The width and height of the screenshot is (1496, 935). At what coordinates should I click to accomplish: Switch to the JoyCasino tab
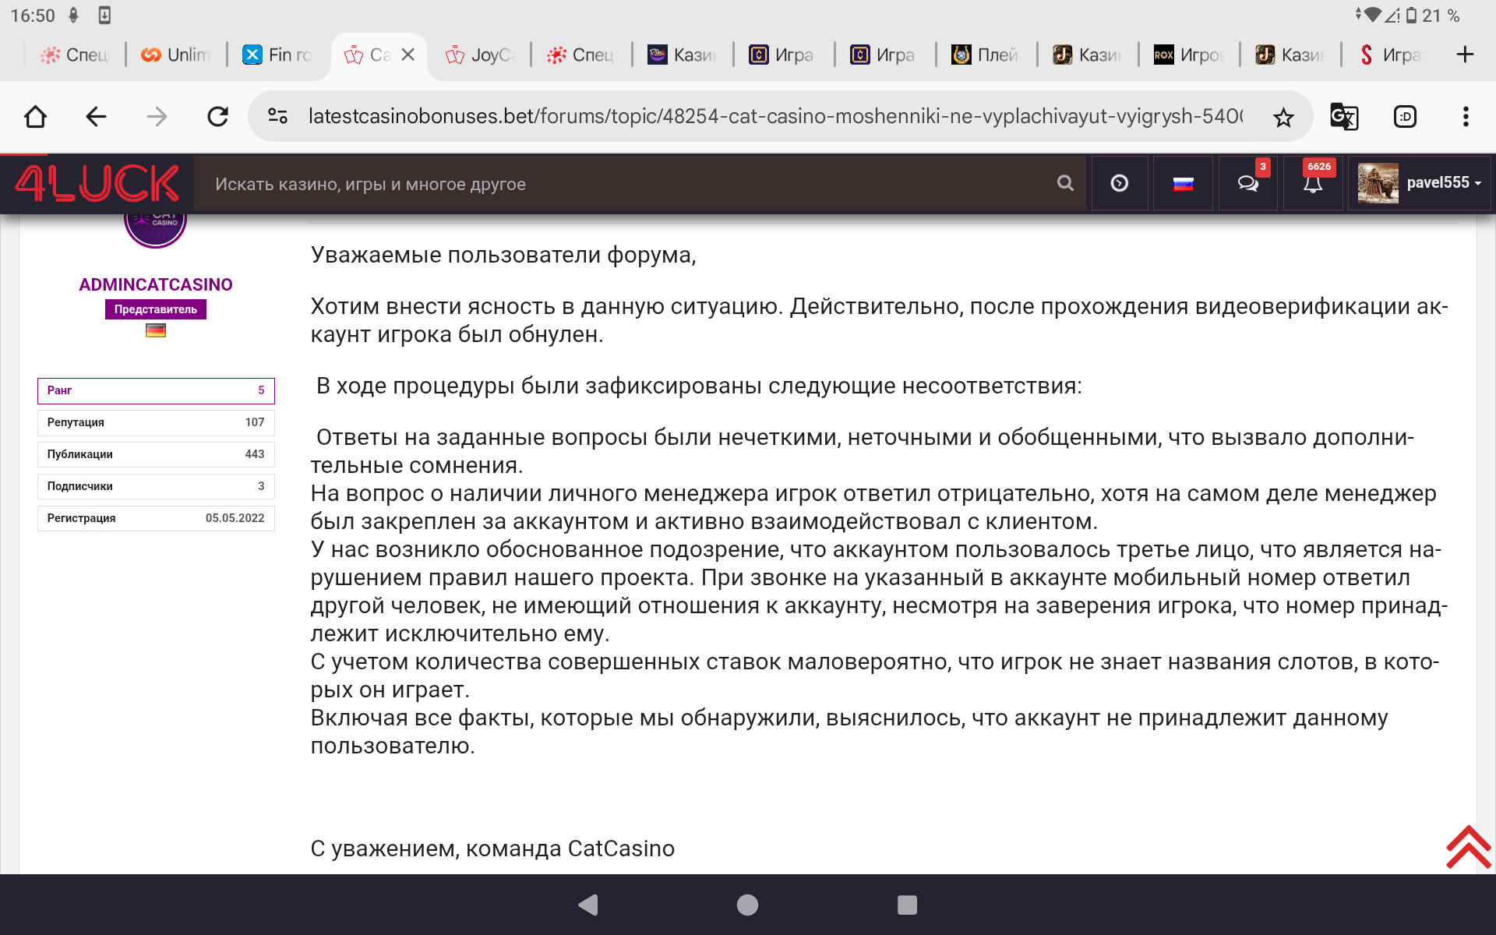481,55
